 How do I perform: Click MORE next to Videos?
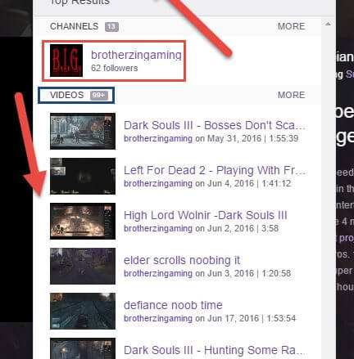(x=291, y=95)
